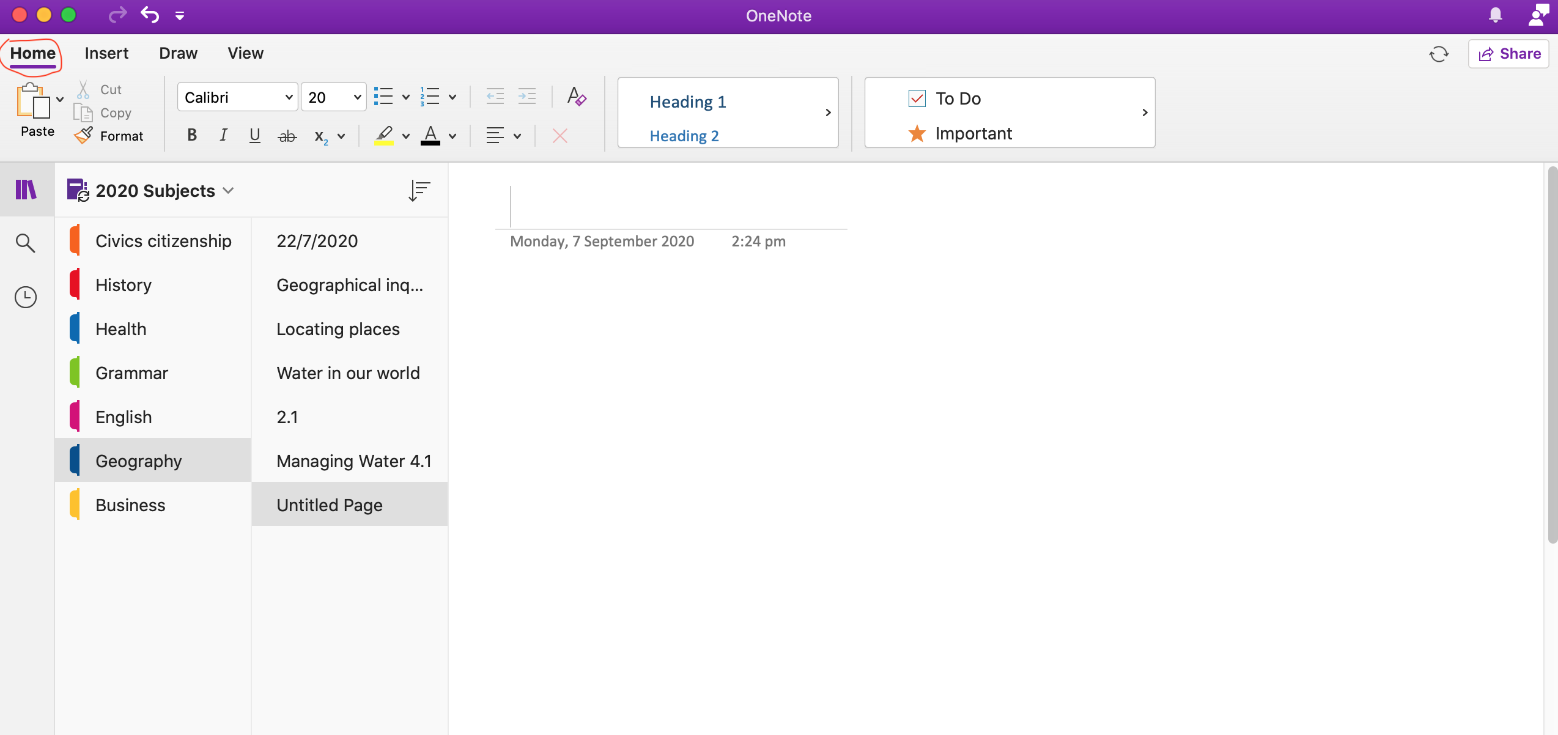
Task: Toggle bold formatting
Action: pyautogui.click(x=191, y=135)
